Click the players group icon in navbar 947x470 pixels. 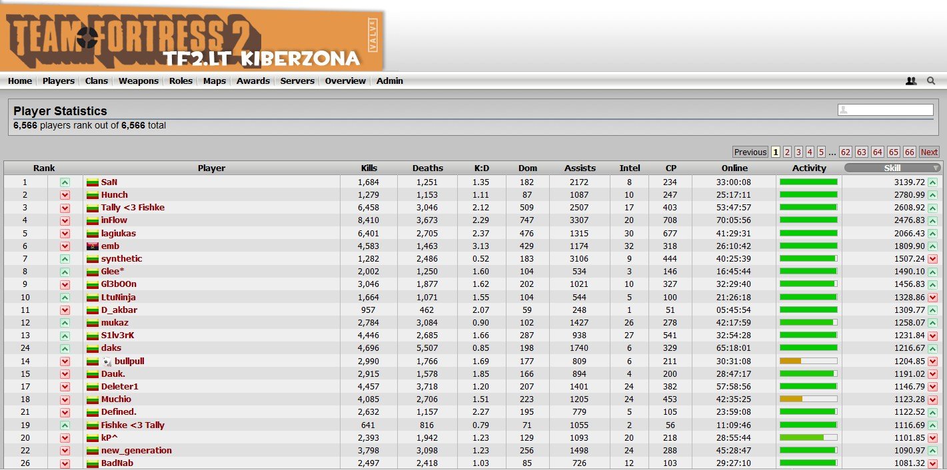point(911,81)
